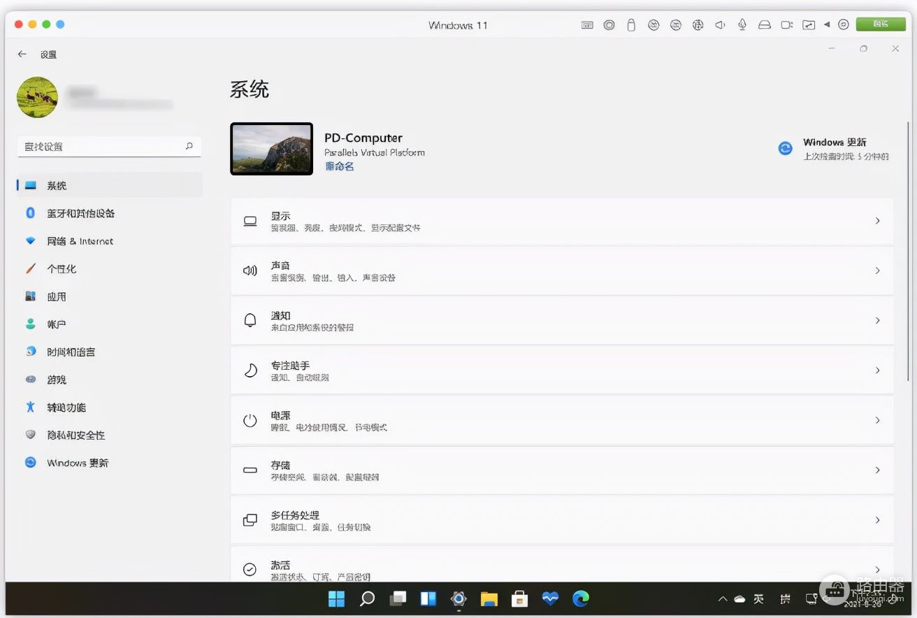Viewport: 917px width, 618px height.
Task: Click the desktop wallpaper thumbnail beside PD-Computer
Action: click(271, 149)
